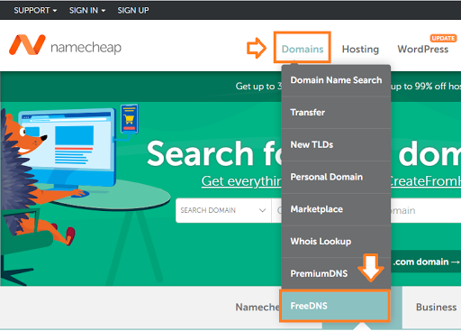Screen dimensions: 461x331
Task: Click the 'Get everything' underlined link
Action: pos(241,181)
